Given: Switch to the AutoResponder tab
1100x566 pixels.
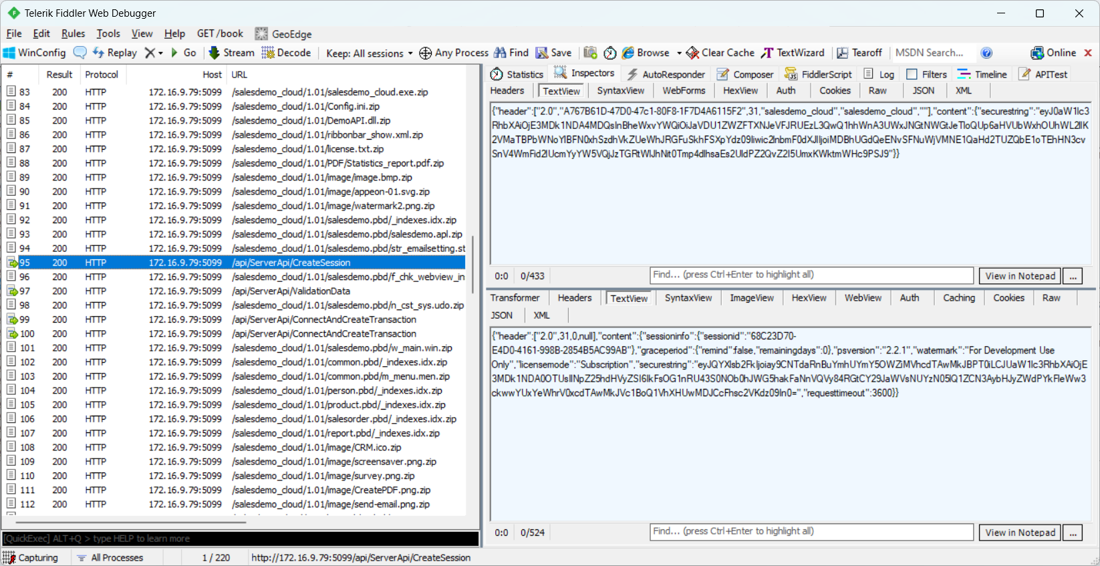Looking at the screenshot, I should [666, 74].
